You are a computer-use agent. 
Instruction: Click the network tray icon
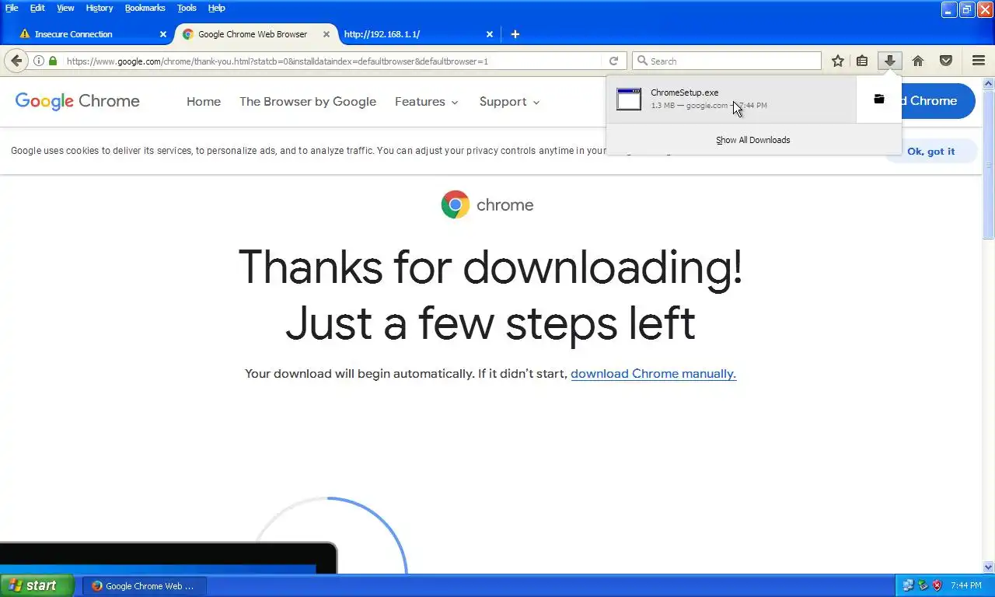[x=908, y=585]
